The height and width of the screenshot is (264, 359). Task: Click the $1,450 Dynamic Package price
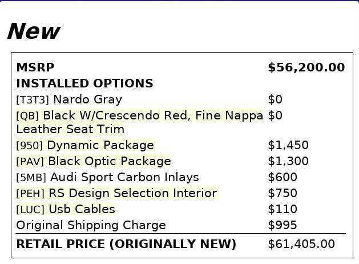click(288, 145)
